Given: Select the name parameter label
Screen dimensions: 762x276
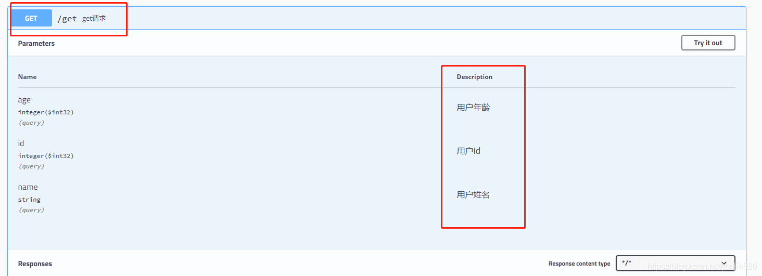Looking at the screenshot, I should point(28,187).
